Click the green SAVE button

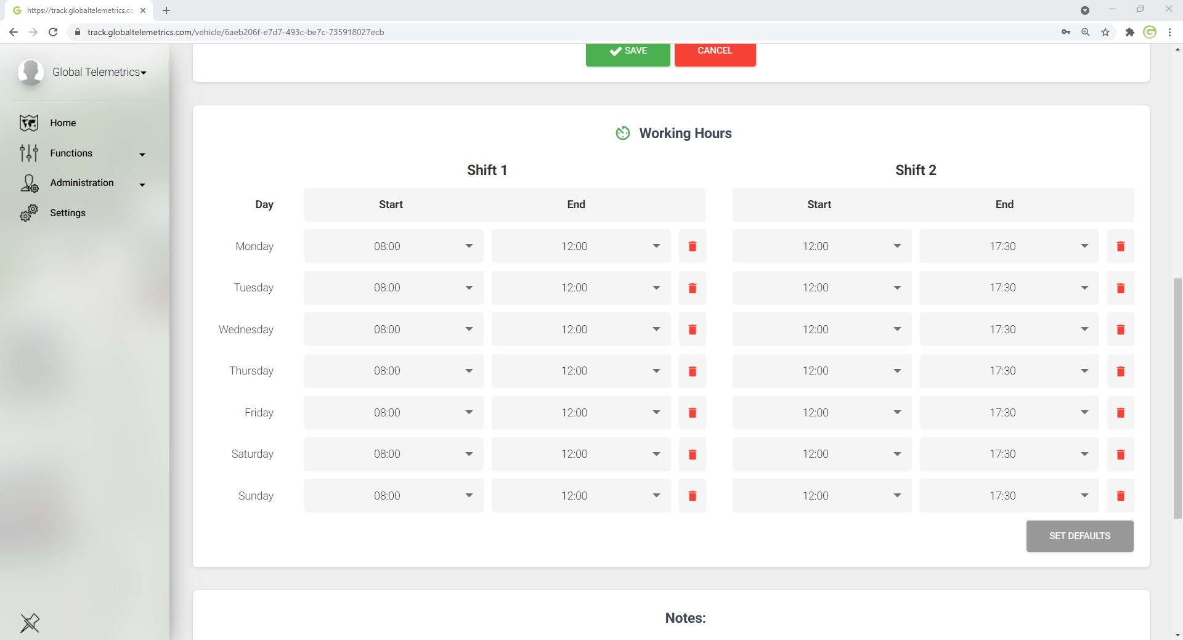point(627,52)
